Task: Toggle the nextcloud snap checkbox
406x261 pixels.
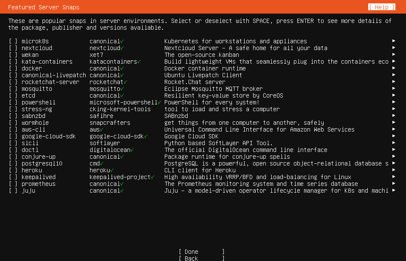Action: tap(13, 48)
